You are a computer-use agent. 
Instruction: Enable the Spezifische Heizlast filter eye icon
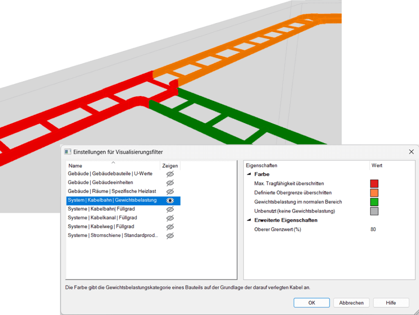[170, 192]
